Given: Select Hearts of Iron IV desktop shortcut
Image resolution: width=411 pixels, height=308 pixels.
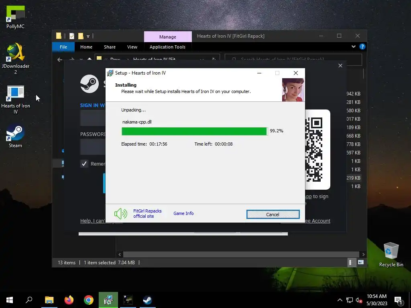Looking at the screenshot, I should click(x=16, y=99).
